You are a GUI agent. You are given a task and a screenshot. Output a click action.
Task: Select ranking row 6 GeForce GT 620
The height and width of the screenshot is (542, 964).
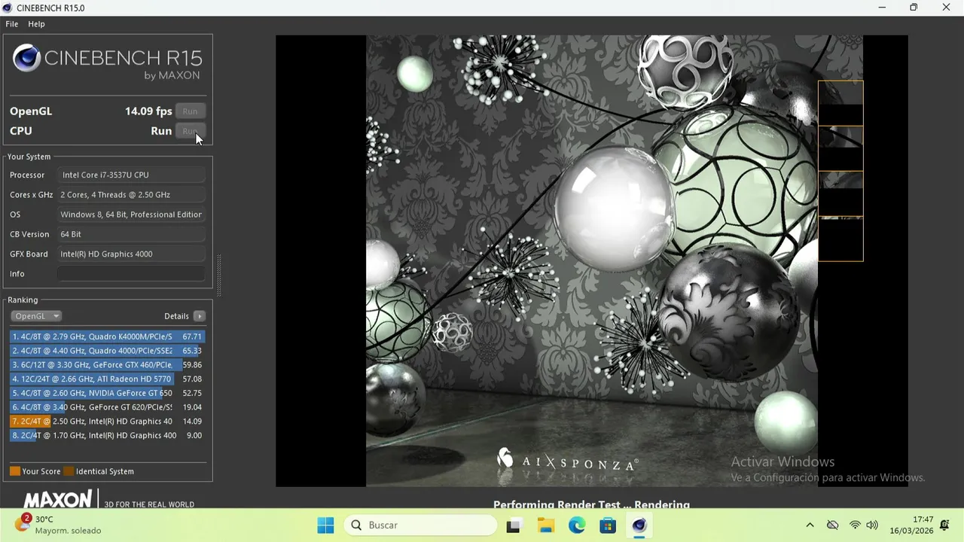tap(107, 407)
